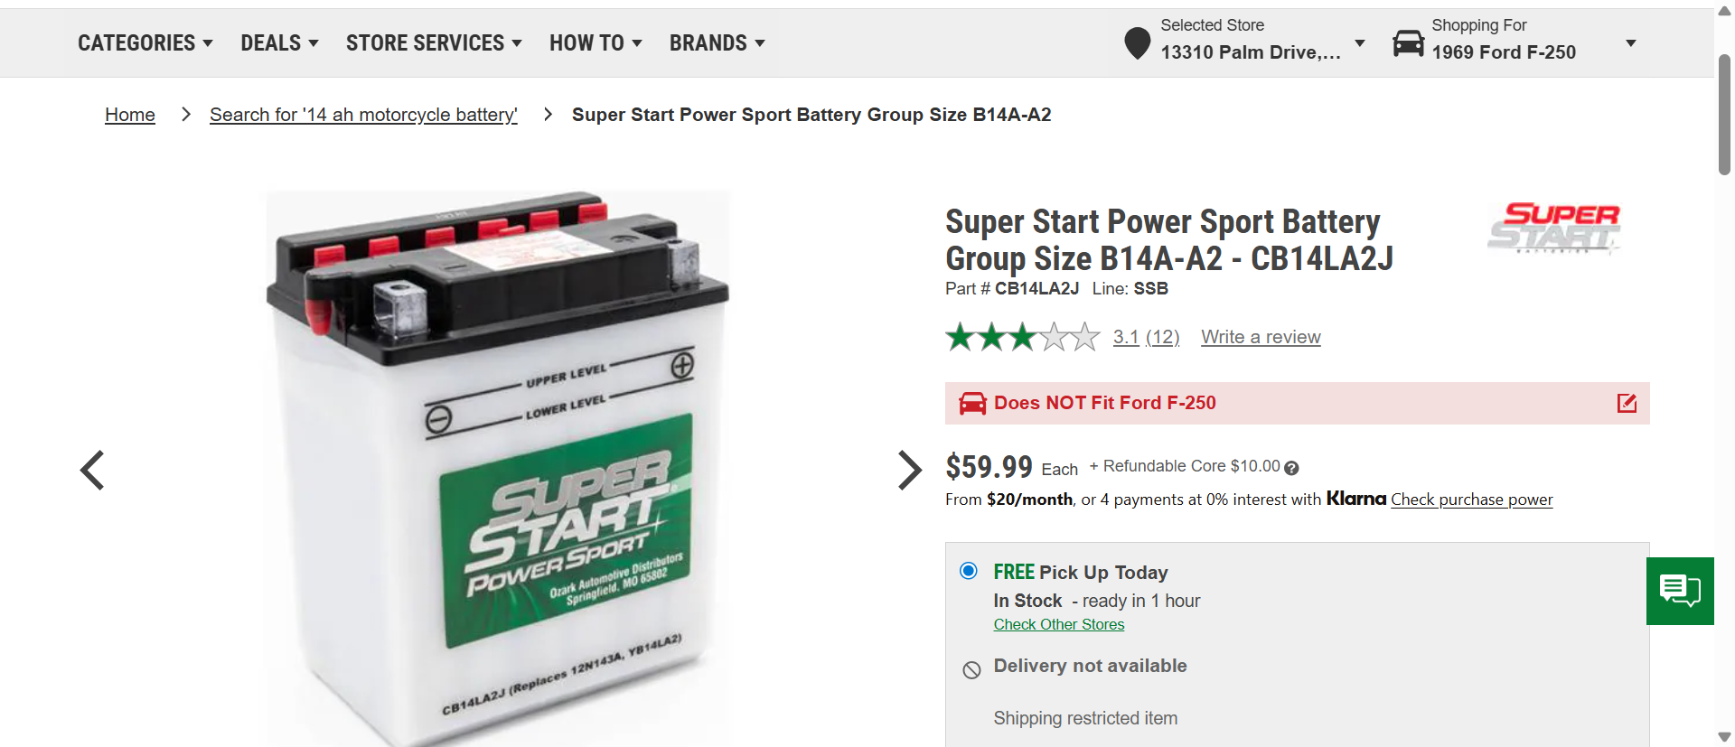Click the Check Other Stores link
Image resolution: width=1735 pixels, height=747 pixels.
click(x=1059, y=624)
